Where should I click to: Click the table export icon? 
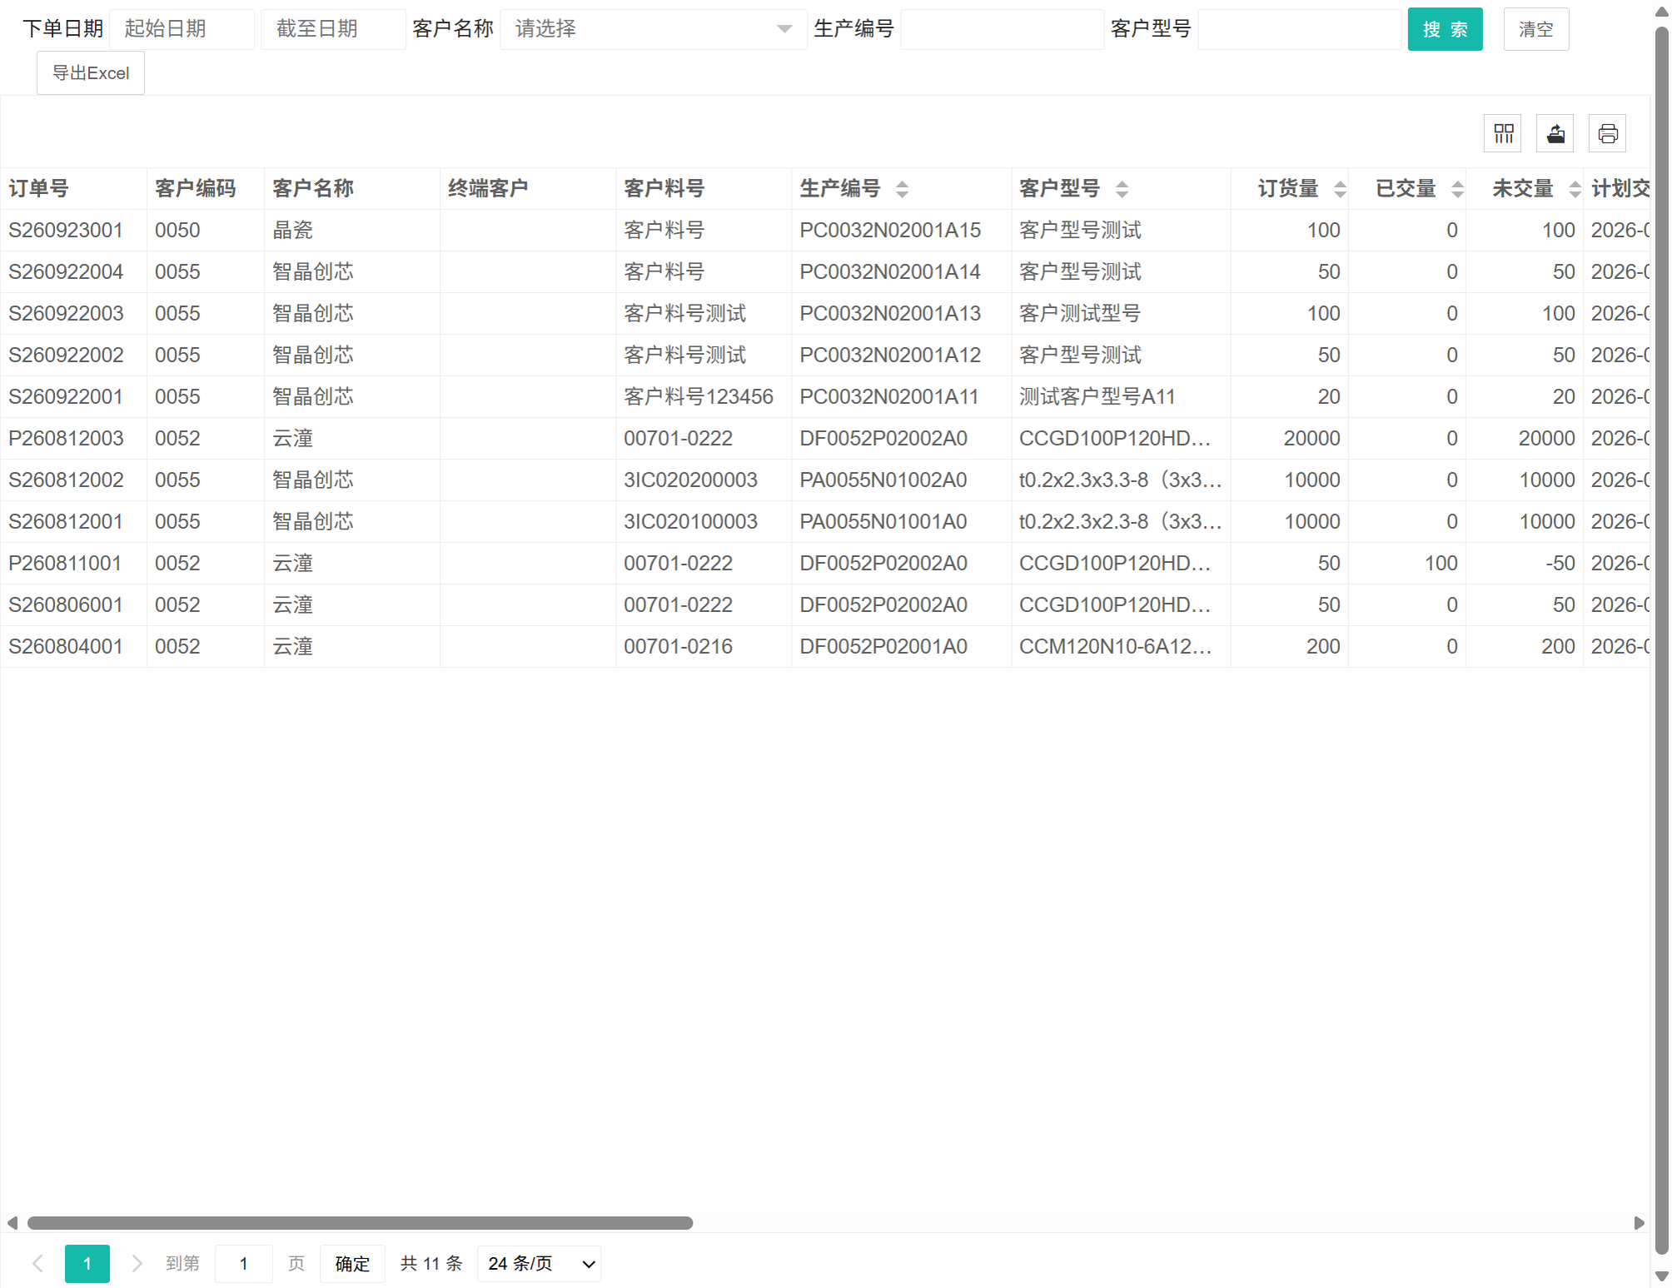tap(1555, 133)
